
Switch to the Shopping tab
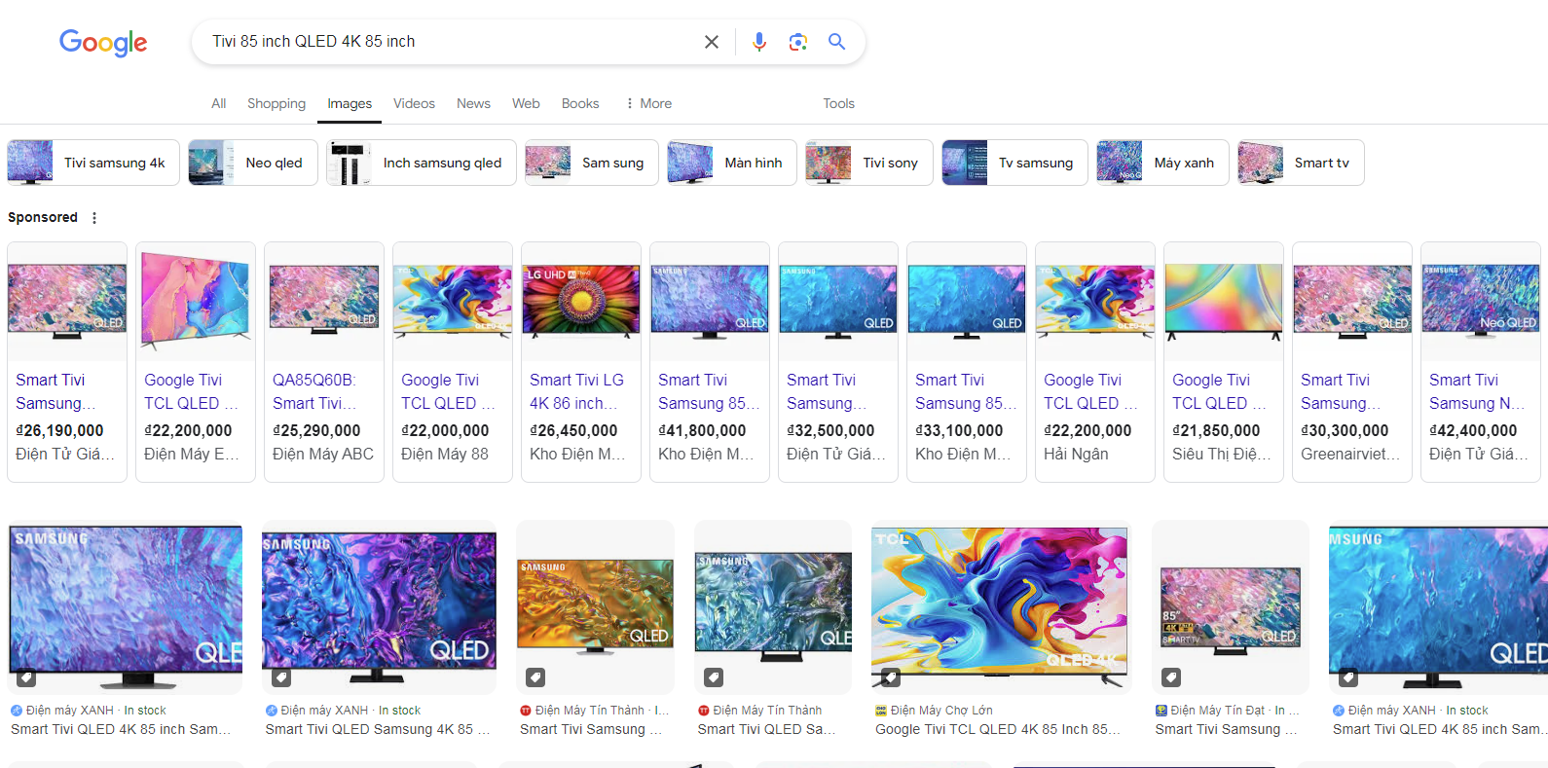coord(276,103)
